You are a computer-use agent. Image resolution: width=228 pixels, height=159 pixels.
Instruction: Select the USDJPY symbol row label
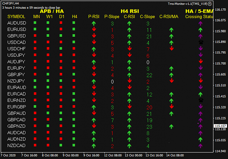click(x=16, y=55)
